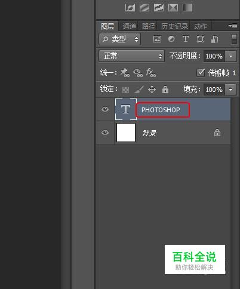This screenshot has height=289, width=240.
Task: Lock layer position
Action: (x=152, y=90)
